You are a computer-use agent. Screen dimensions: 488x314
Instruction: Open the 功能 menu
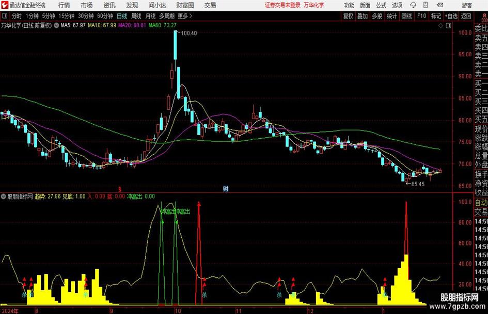point(349,5)
